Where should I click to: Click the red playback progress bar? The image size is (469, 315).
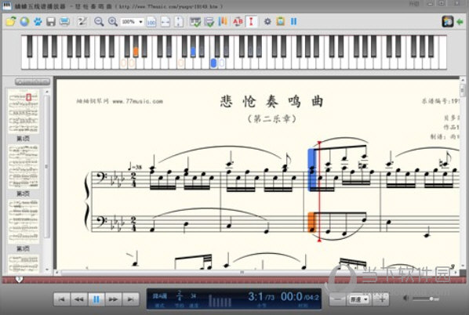pyautogui.click(x=234, y=280)
